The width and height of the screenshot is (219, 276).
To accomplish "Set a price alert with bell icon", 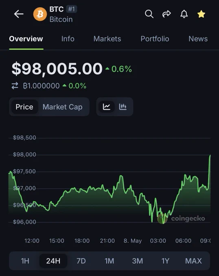I will [x=184, y=14].
